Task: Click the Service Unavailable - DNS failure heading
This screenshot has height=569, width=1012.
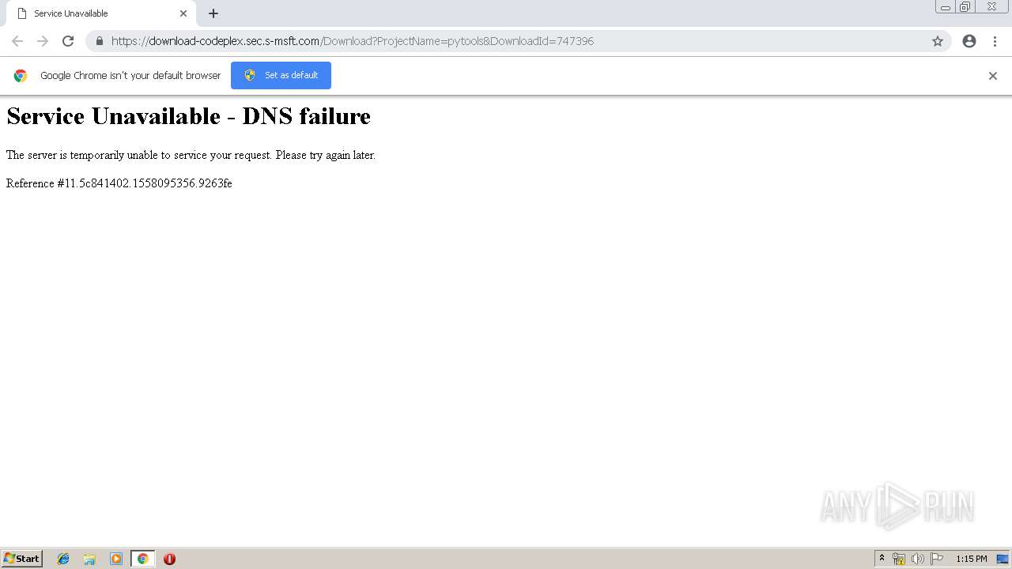Action: pos(188,116)
